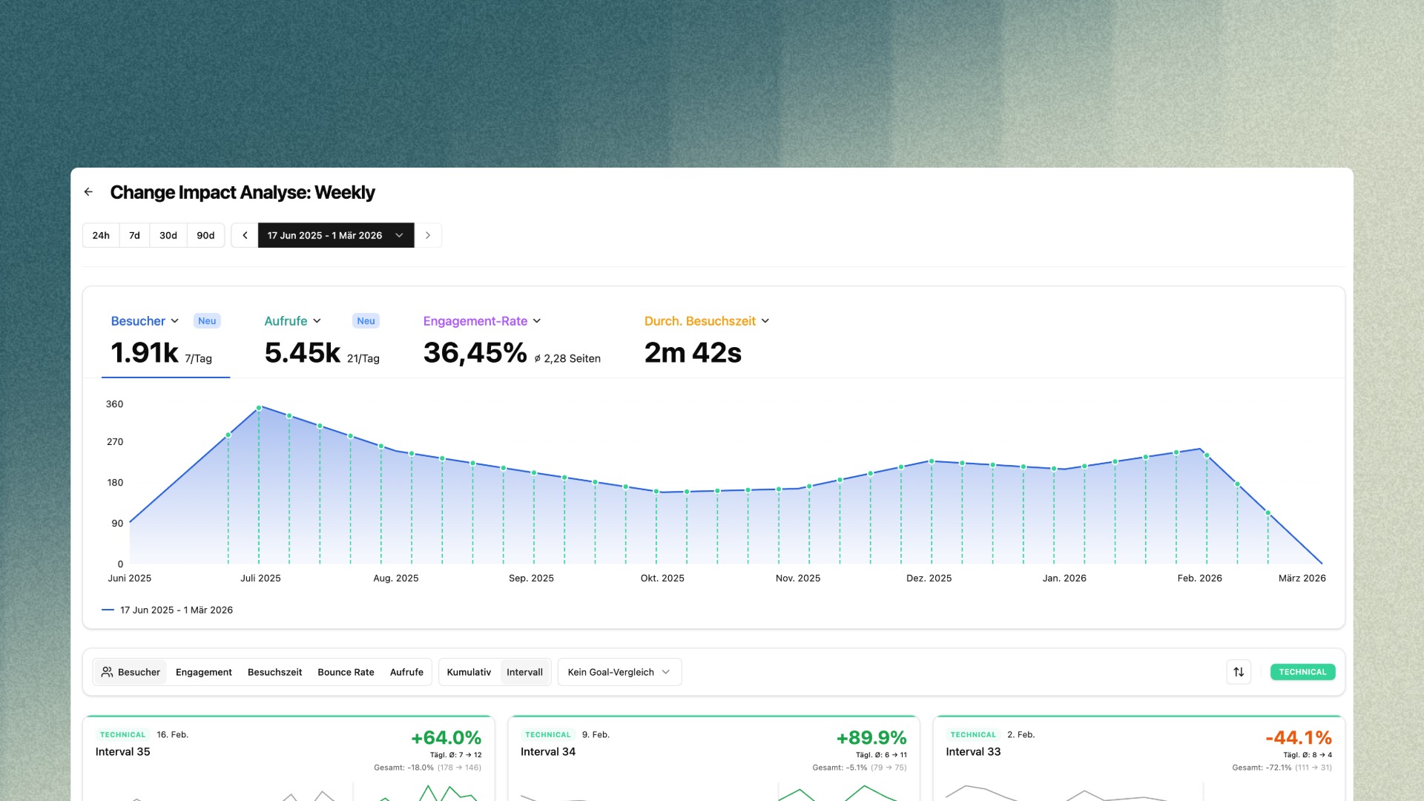Open the date range dropdown
This screenshot has height=801, width=1424.
click(x=335, y=235)
